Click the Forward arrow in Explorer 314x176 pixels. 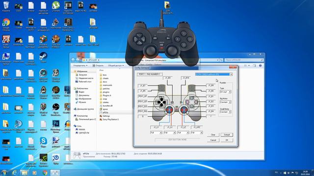(78, 60)
